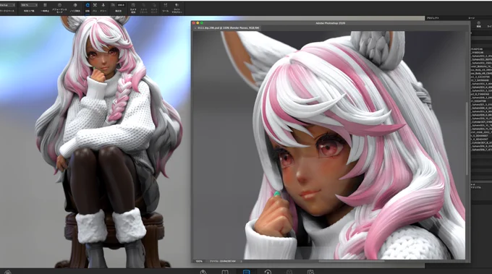Select the Dolly (ドリー) camera tool

click(x=103, y=5)
